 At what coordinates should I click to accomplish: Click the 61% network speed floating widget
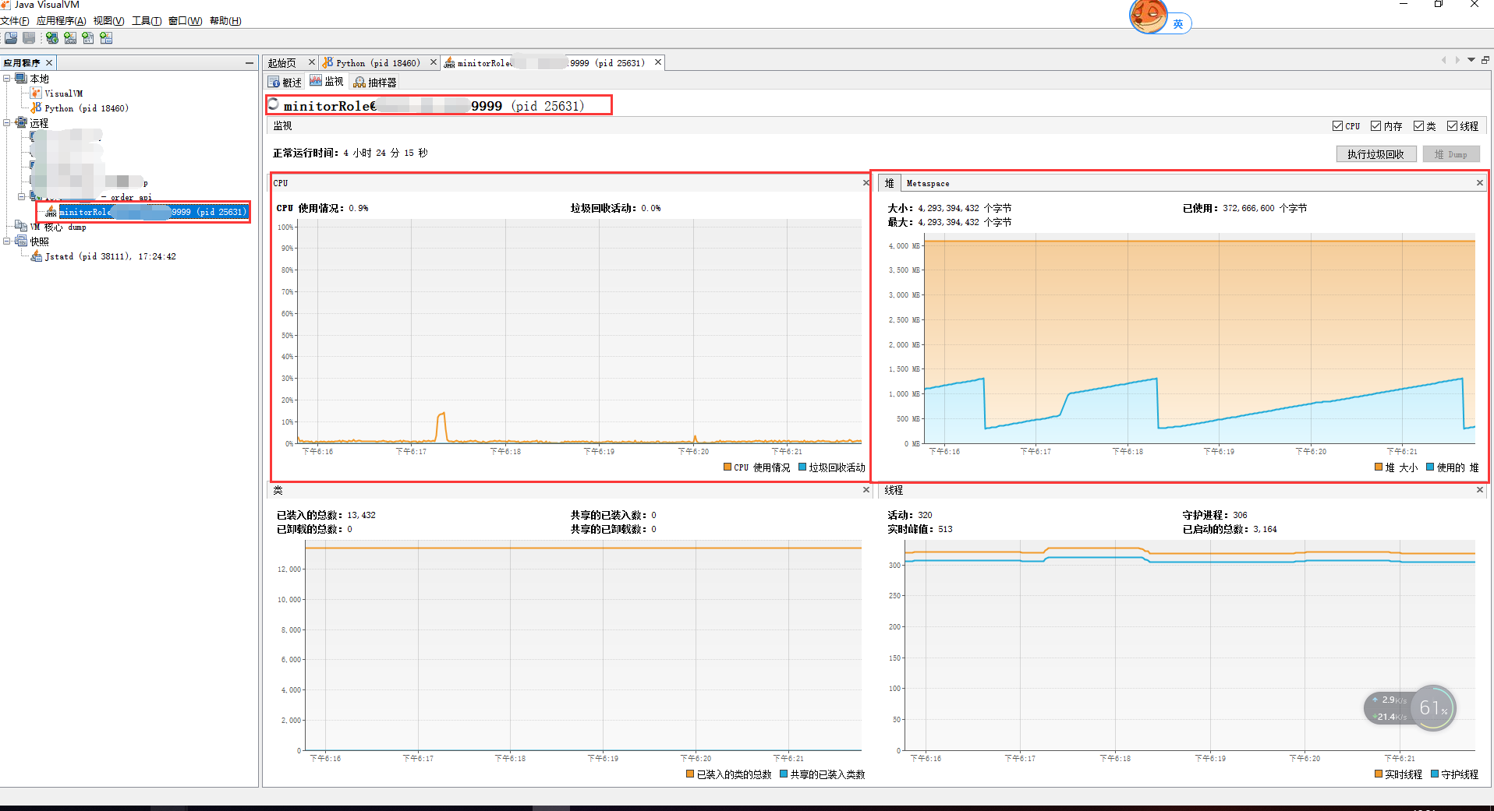pos(1433,708)
